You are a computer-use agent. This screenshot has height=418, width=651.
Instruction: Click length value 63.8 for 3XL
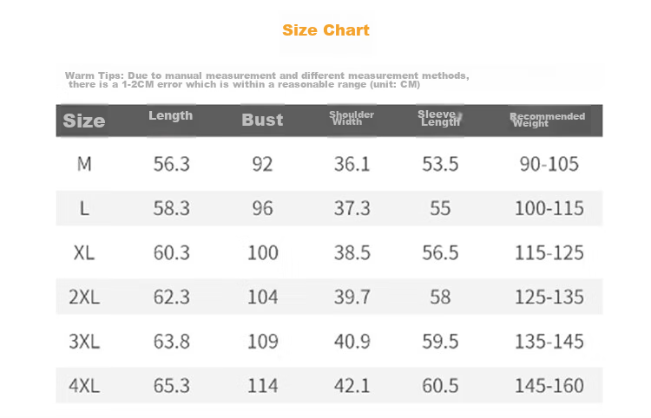tap(172, 342)
